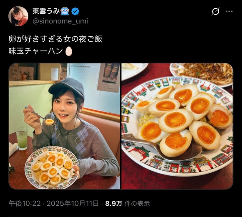Click the post time 午後10:22

pyautogui.click(x=25, y=203)
